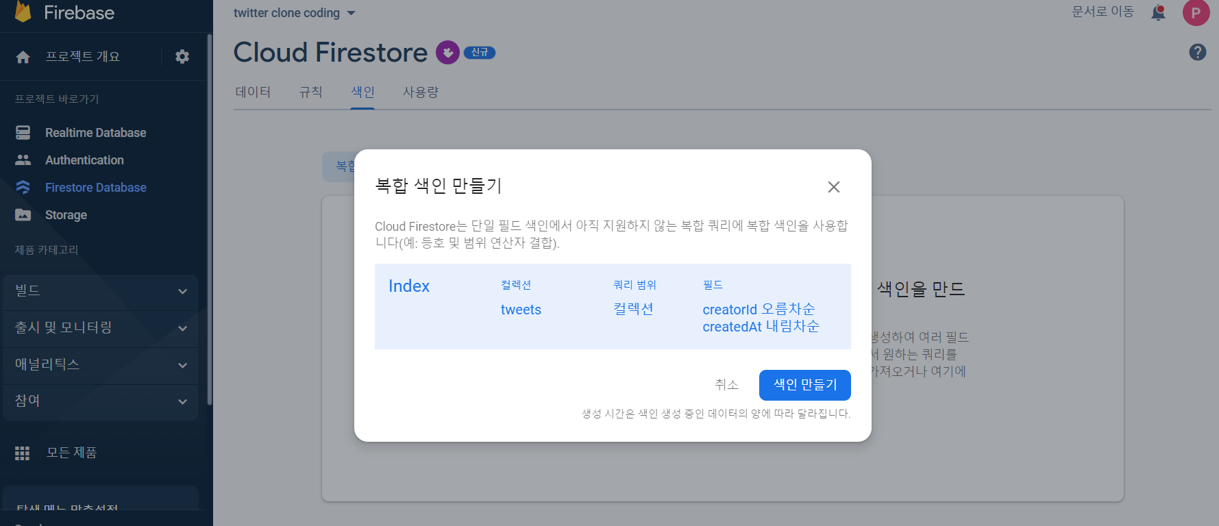Open the user account avatar P

click(x=1196, y=12)
